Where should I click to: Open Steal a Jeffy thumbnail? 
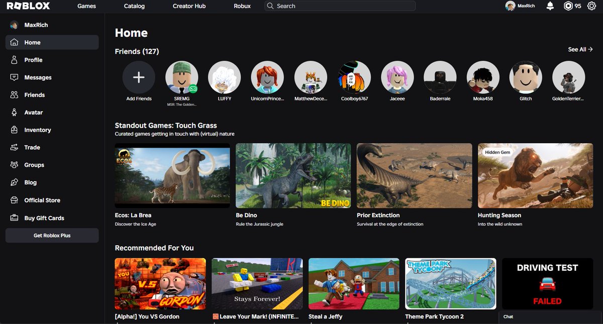point(354,284)
